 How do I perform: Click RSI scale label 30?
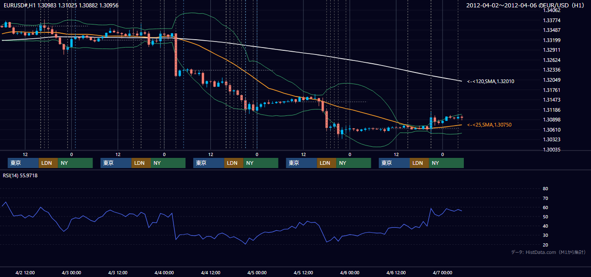545,235
